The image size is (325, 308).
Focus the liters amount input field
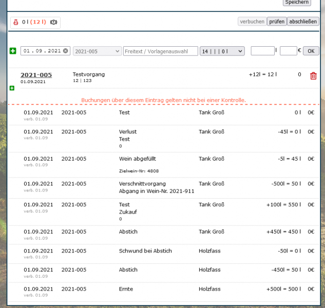pyautogui.click(x=262, y=51)
